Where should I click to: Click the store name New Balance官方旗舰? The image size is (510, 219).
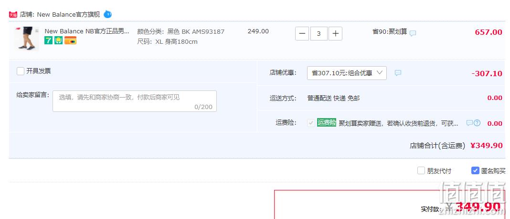[68, 15]
